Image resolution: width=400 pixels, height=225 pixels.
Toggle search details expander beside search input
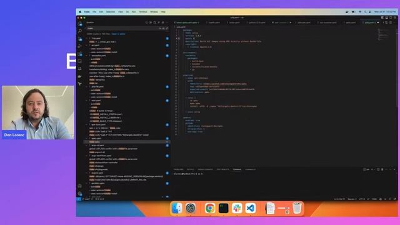86,28
